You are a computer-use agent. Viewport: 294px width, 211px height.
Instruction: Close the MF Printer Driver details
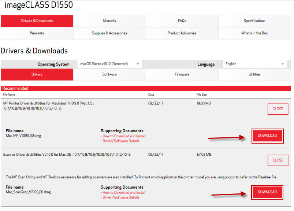pos(278,109)
